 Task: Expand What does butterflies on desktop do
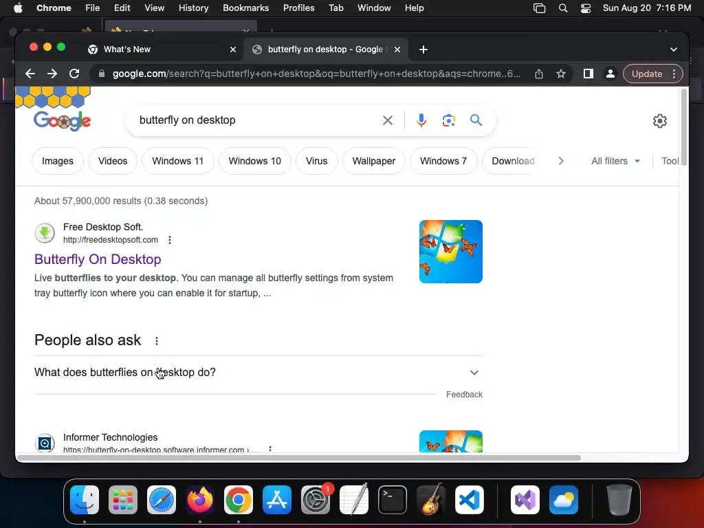coord(258,373)
